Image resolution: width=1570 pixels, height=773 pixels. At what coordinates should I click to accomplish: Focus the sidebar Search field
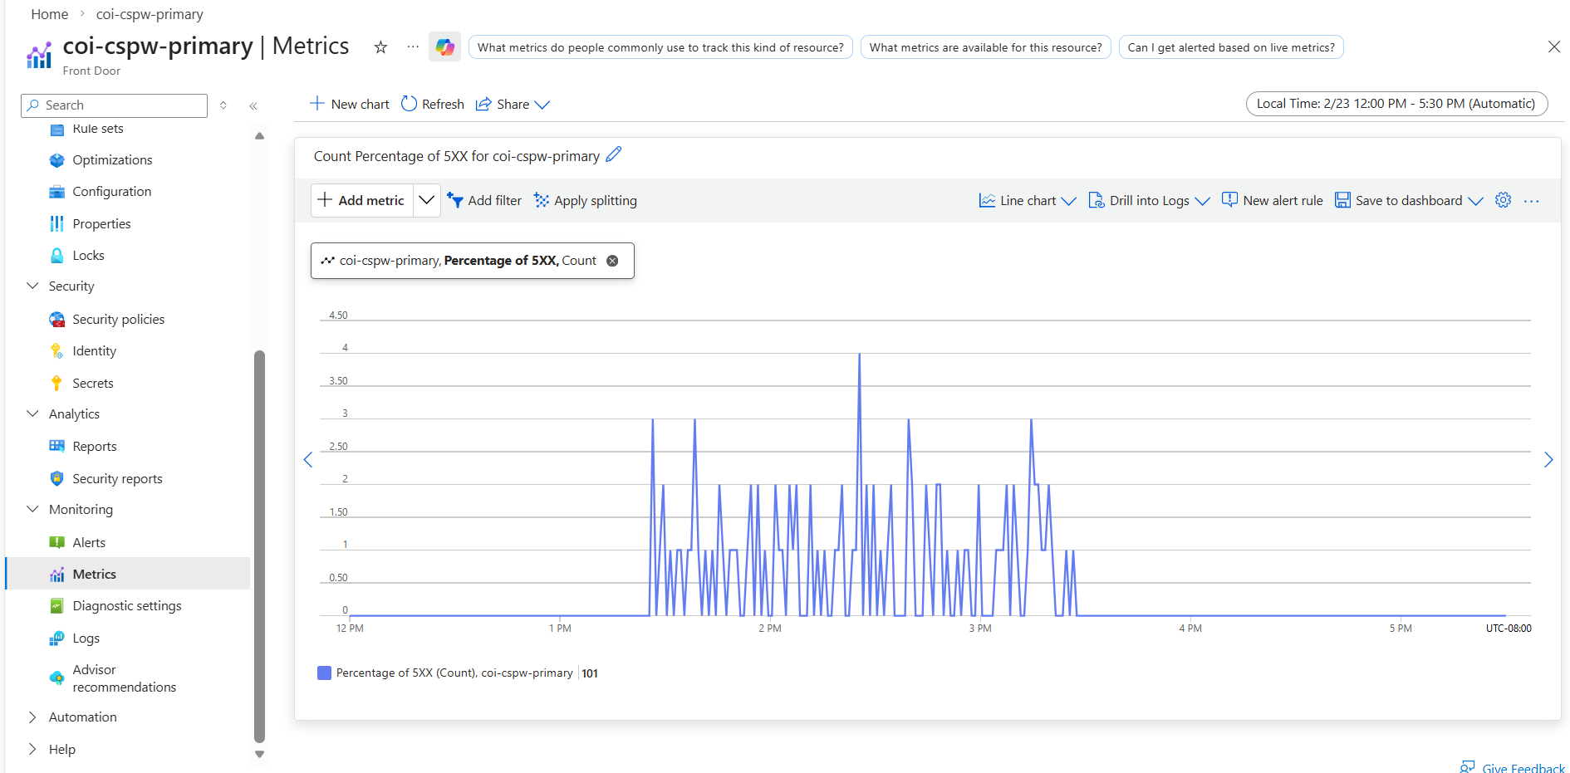(x=114, y=105)
